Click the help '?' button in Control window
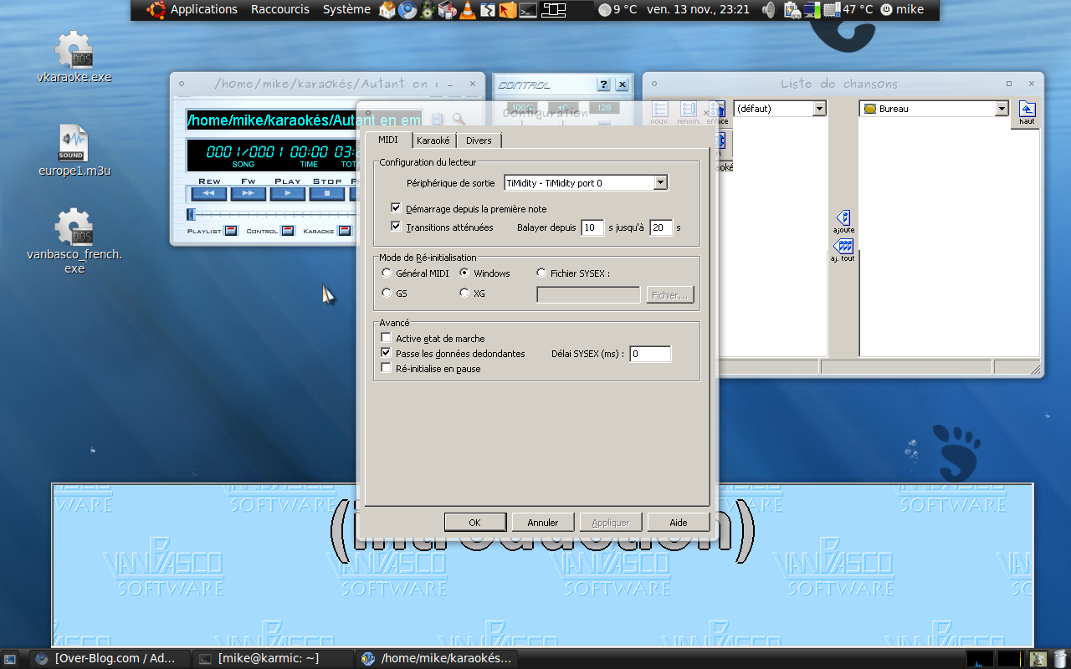The image size is (1071, 669). tap(603, 84)
